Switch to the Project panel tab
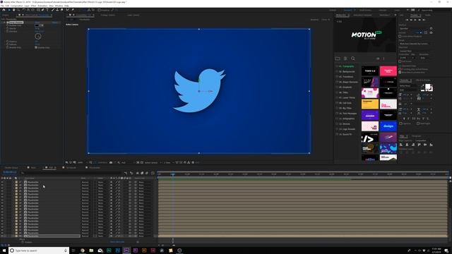The width and height of the screenshot is (452, 254). pyautogui.click(x=5, y=15)
